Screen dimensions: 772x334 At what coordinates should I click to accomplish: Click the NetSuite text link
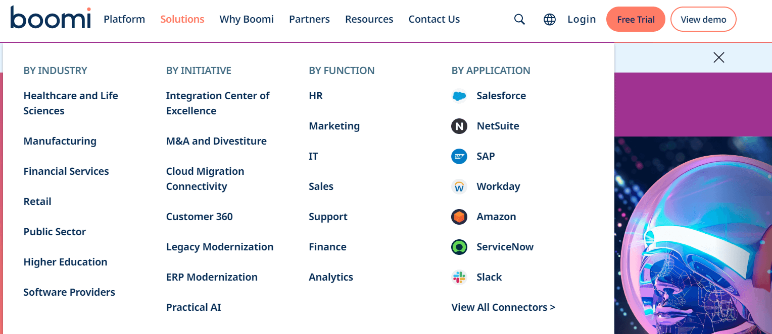pyautogui.click(x=498, y=126)
